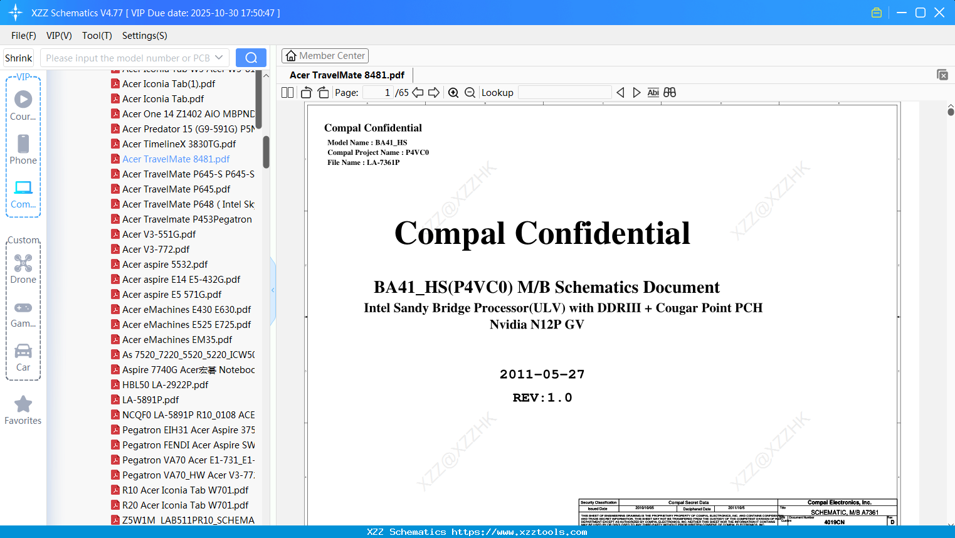Click the XZZ app logo
This screenshot has width=955, height=538.
tap(16, 13)
